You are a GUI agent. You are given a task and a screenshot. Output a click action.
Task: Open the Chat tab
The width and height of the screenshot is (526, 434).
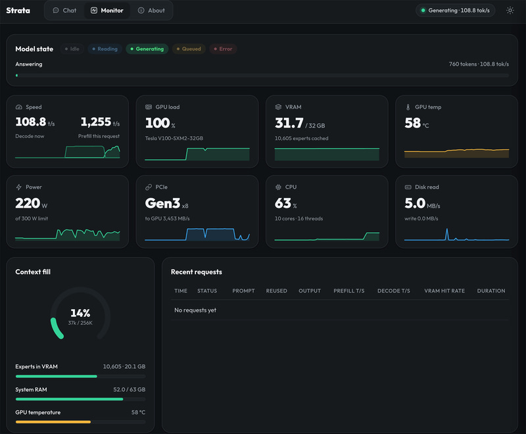64,11
